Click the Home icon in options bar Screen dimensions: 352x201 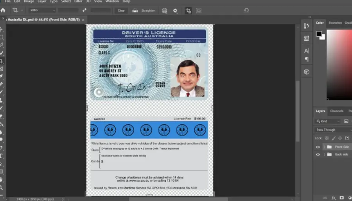click(3, 10)
